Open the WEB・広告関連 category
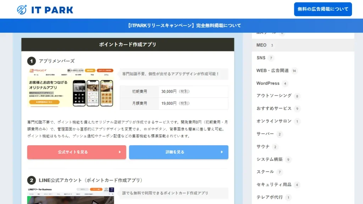Image resolution: width=363 pixels, height=204 pixels. pos(303,70)
